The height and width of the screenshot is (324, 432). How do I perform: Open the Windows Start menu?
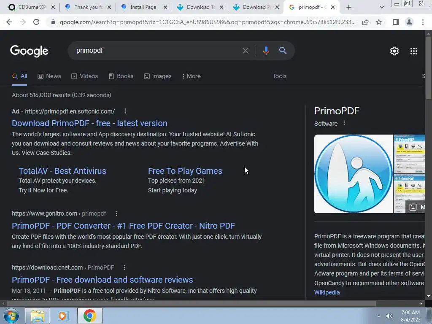[x=11, y=316]
